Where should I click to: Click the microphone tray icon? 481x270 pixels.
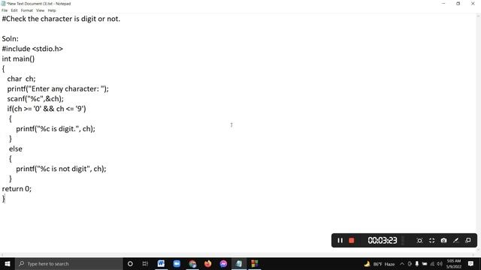[417, 263]
